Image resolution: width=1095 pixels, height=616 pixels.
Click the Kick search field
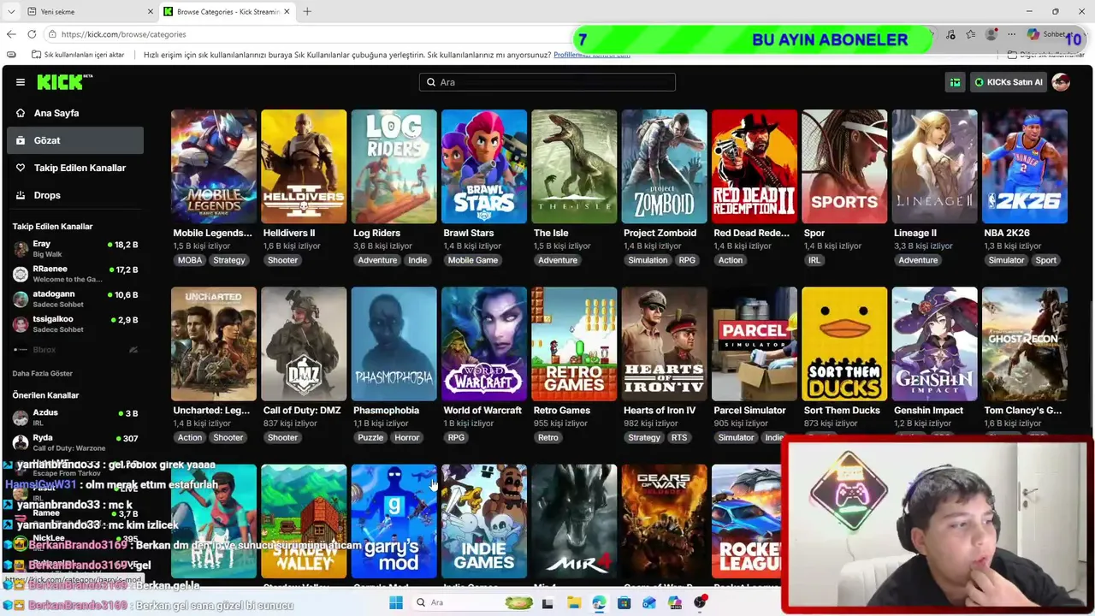[547, 82]
